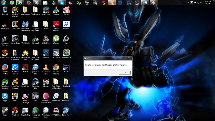Click the Windows Explorer taskbar icon
Viewport: 215px width, 121px height.
click(45, 3)
